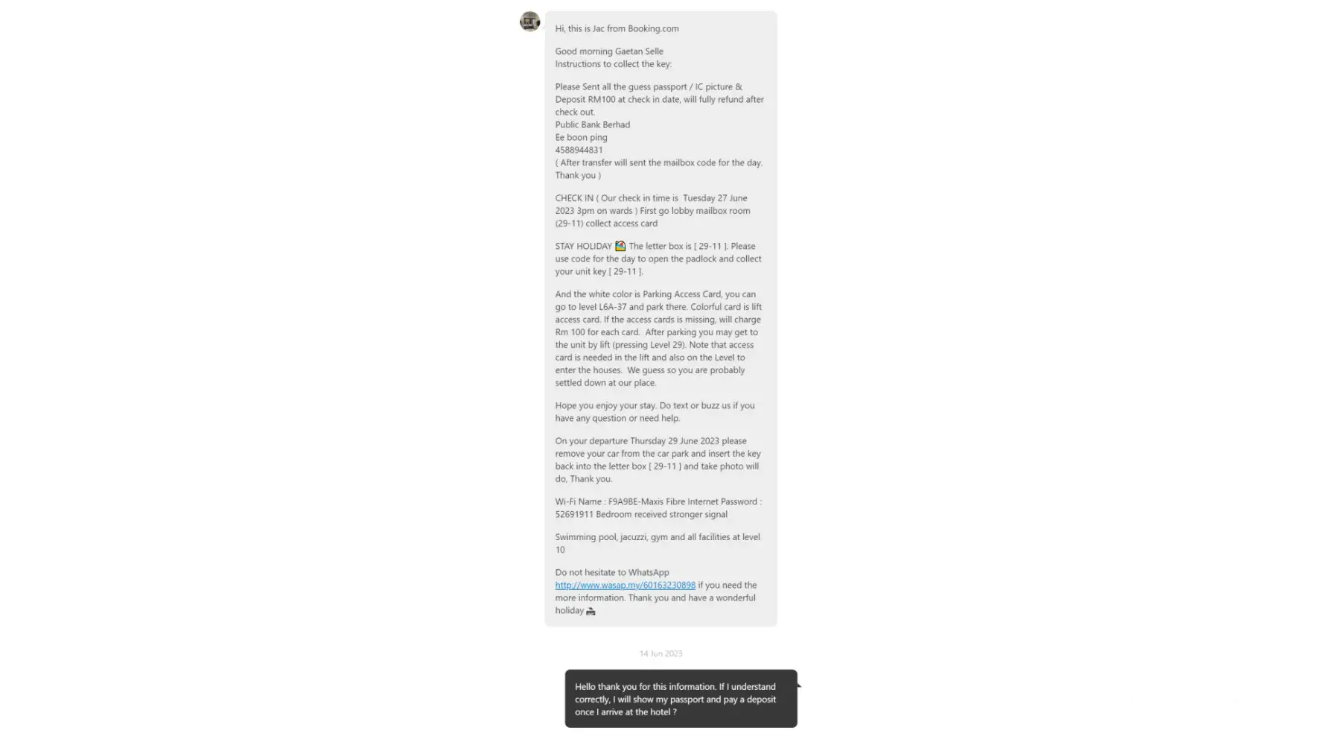
Task: Click the Parking Access Card paragraph
Action: (658, 338)
